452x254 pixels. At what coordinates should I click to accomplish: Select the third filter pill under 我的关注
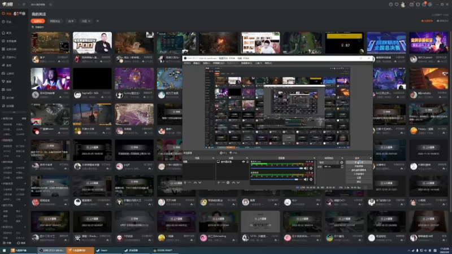71,21
